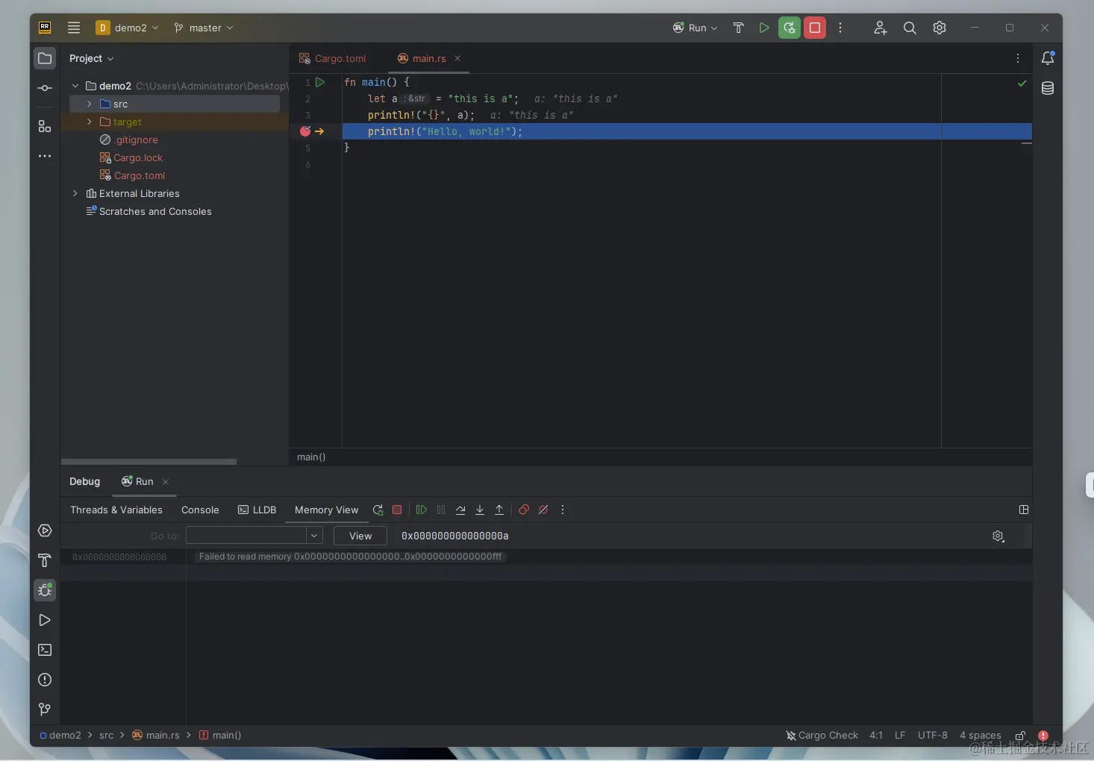The height and width of the screenshot is (761, 1094).
Task: Rerun the debug session in the debug toolbar
Action: point(378,510)
